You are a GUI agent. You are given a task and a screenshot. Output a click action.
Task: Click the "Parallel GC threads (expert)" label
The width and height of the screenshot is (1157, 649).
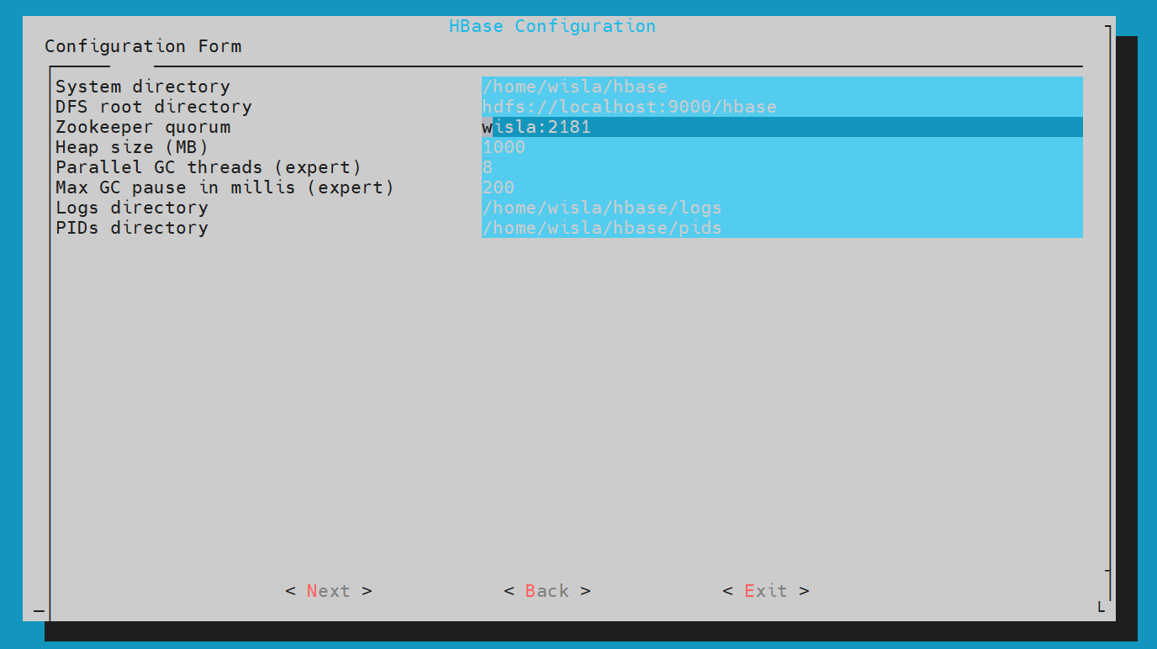208,167
